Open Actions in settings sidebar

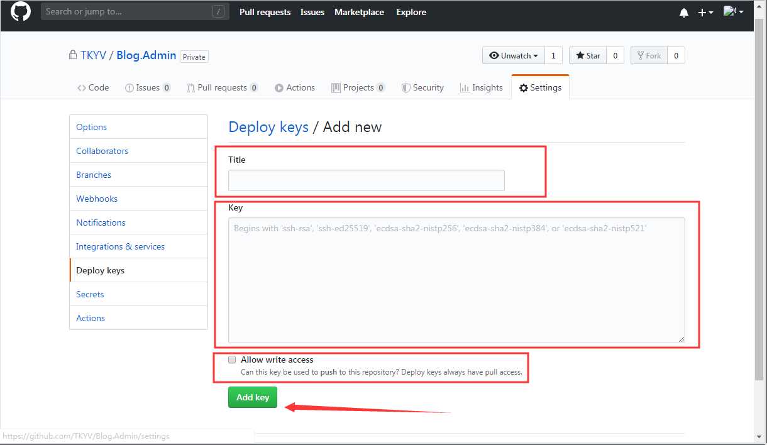click(138, 318)
